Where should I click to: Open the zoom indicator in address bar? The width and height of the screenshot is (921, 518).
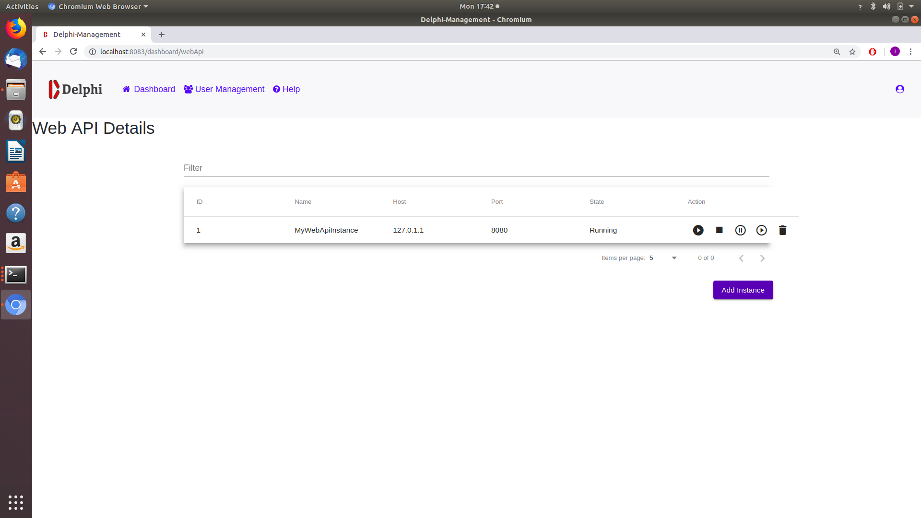(x=837, y=52)
